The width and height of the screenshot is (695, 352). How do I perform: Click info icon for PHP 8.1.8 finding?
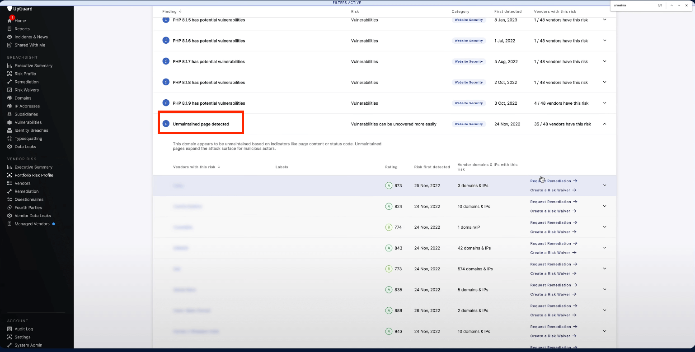(x=166, y=82)
